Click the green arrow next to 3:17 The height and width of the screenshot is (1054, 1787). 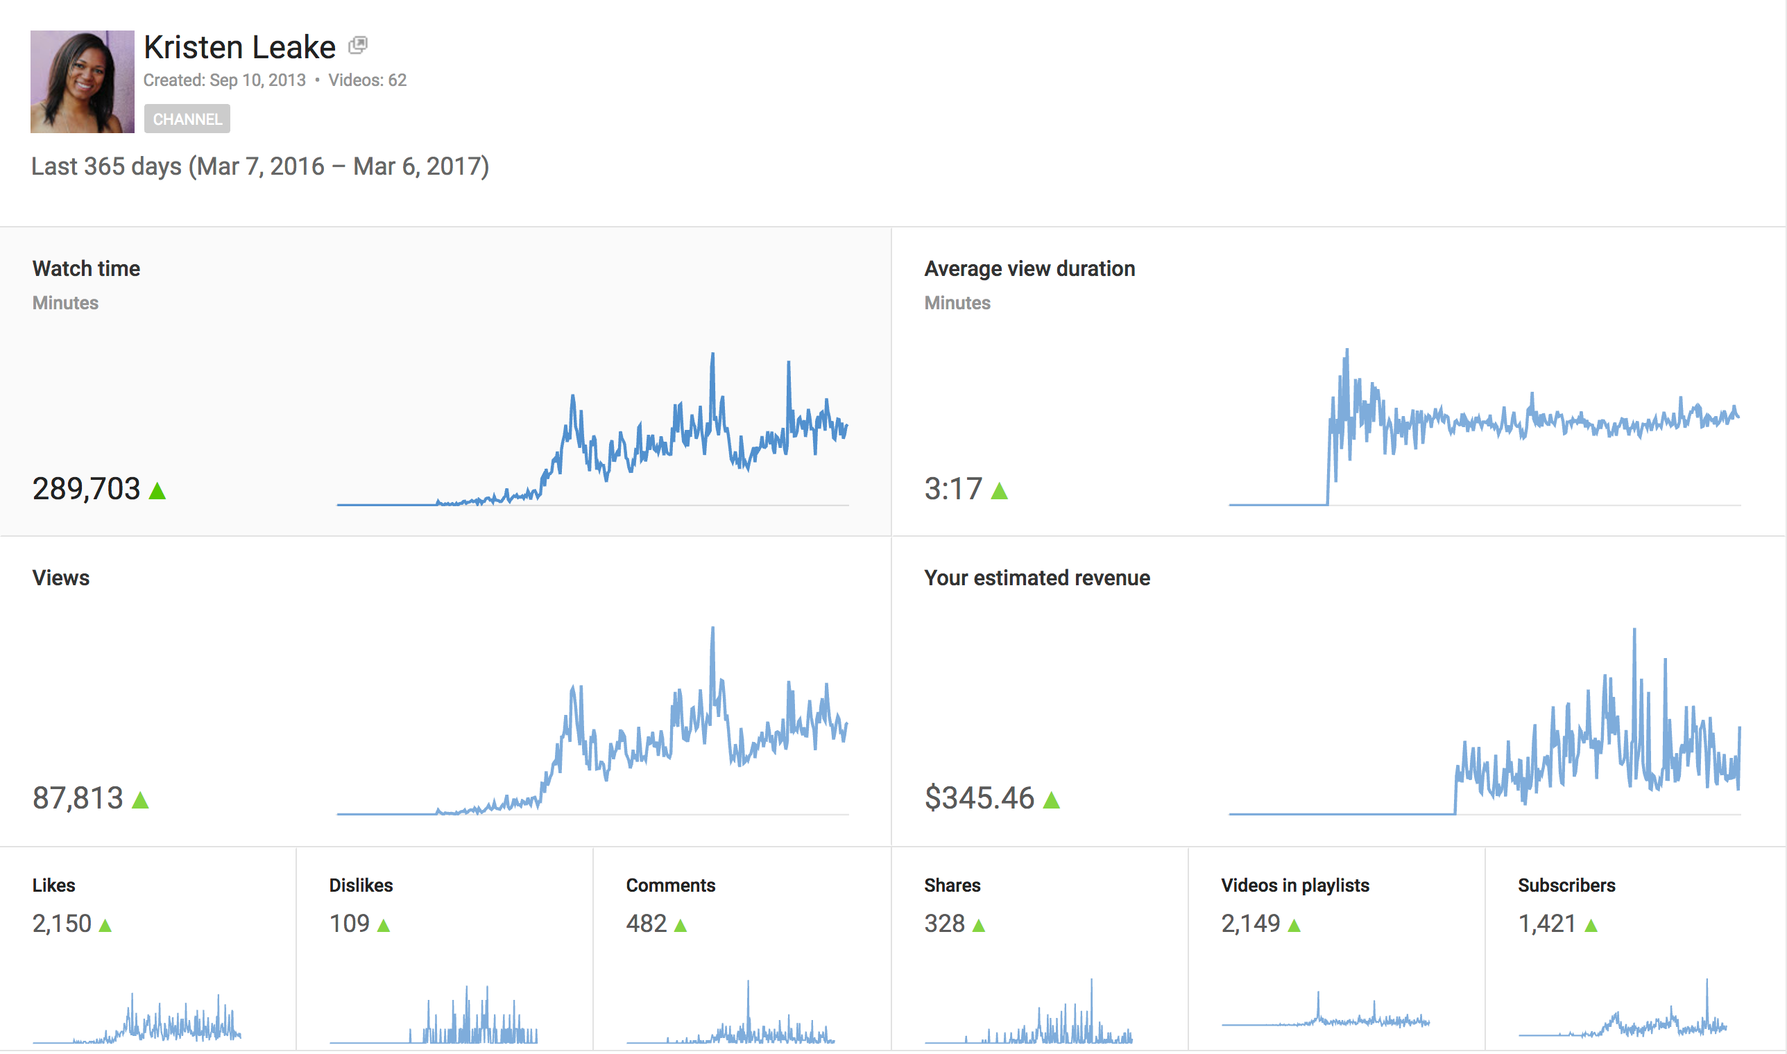(x=1000, y=490)
